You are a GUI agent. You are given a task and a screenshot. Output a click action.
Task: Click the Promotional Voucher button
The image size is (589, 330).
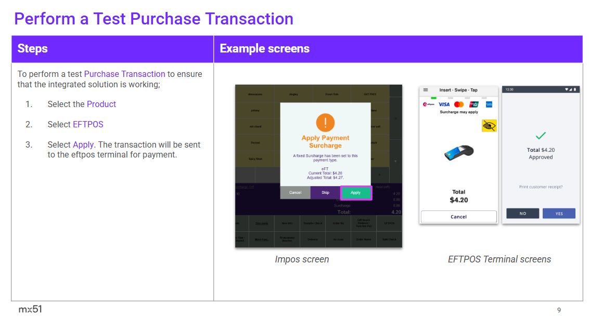tap(287, 239)
